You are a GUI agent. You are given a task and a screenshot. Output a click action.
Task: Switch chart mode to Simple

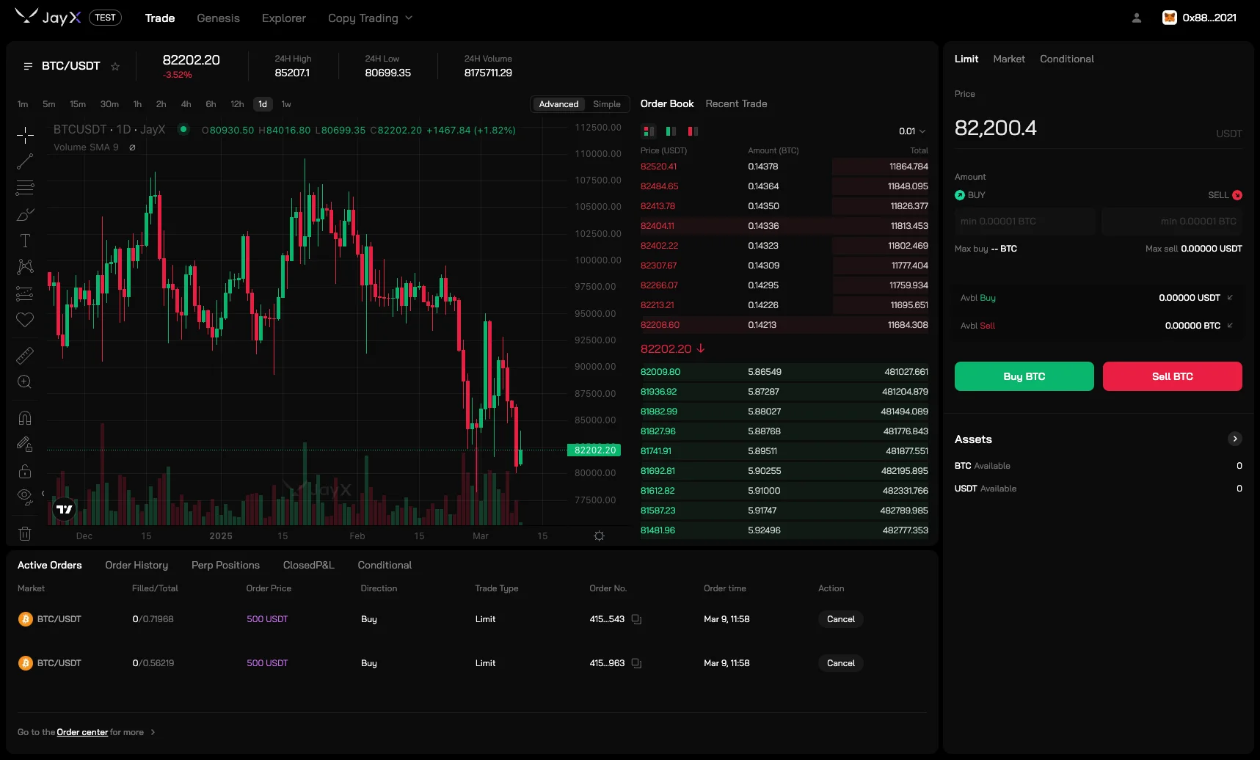click(607, 104)
